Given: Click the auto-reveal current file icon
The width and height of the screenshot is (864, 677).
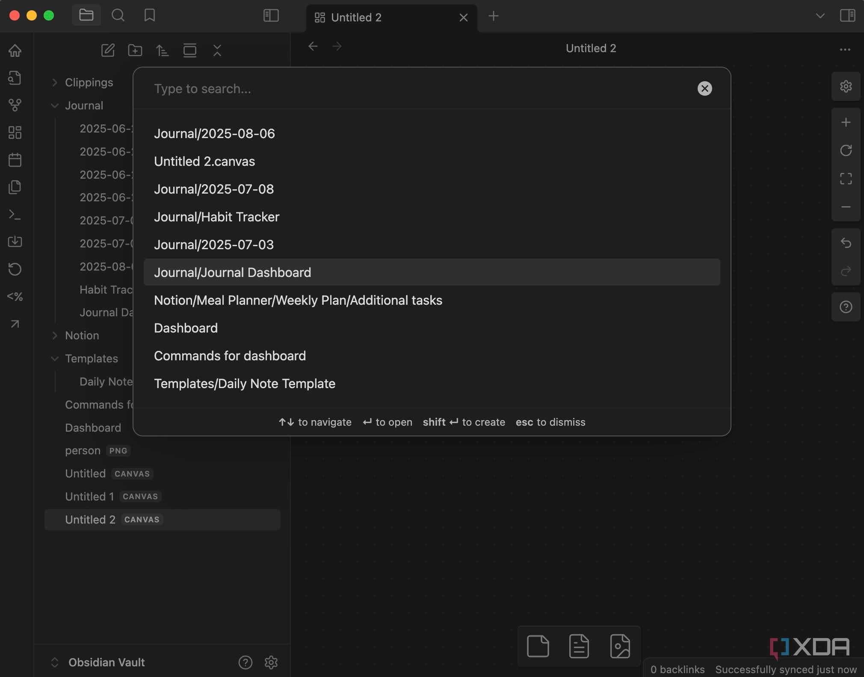Looking at the screenshot, I should 189,50.
